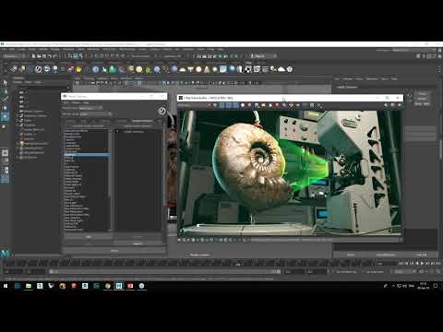The width and height of the screenshot is (443, 332).
Task: Click the cone-shaped light shelf icon
Action: pyautogui.click(x=207, y=69)
